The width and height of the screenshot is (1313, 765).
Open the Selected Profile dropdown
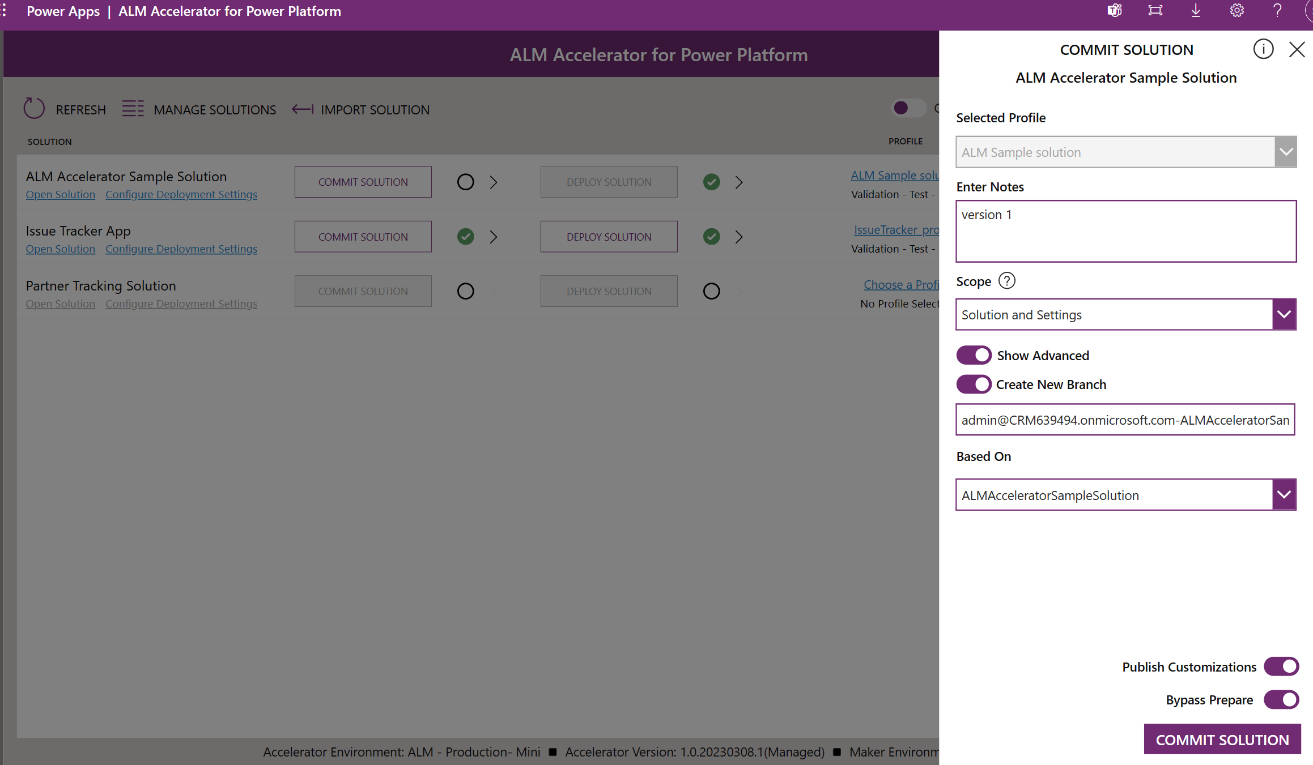[1286, 152]
